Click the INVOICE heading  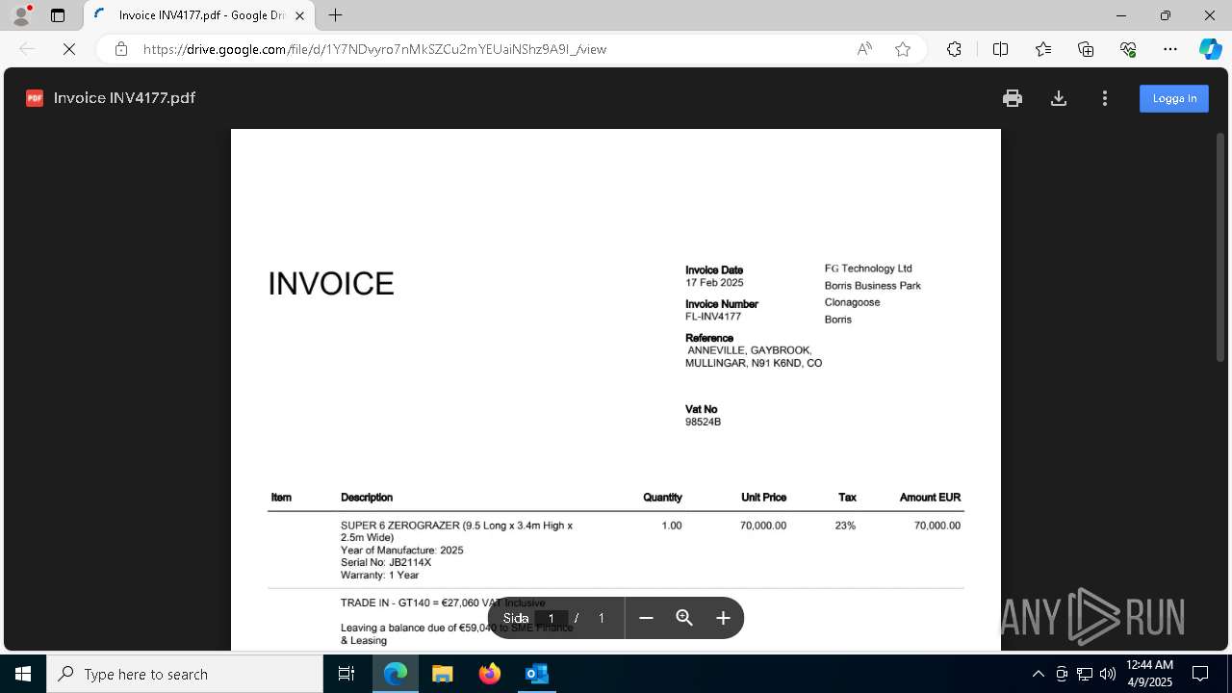tap(331, 284)
